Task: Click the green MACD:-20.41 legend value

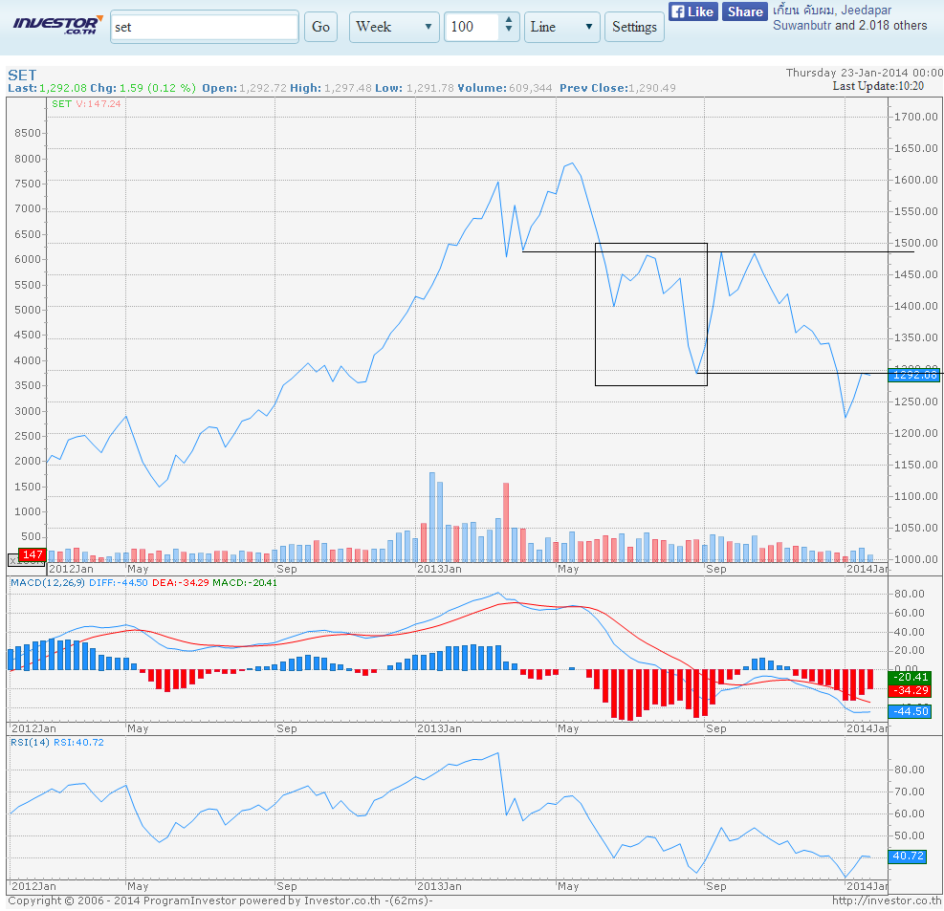Action: pyautogui.click(x=245, y=582)
